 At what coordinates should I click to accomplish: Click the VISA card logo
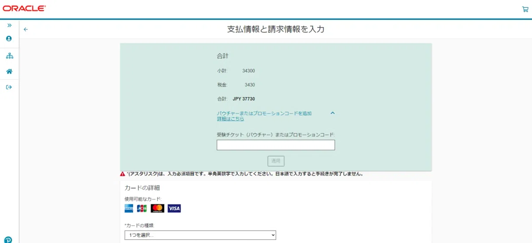click(x=174, y=208)
